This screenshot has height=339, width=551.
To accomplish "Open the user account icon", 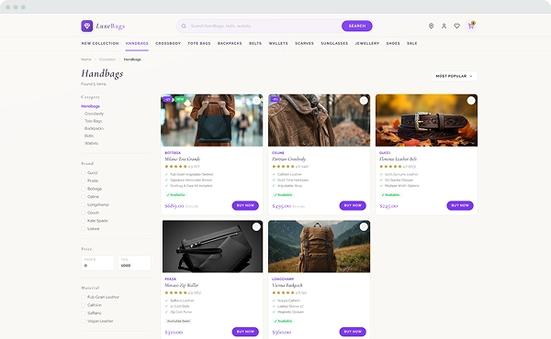I will pyautogui.click(x=444, y=26).
